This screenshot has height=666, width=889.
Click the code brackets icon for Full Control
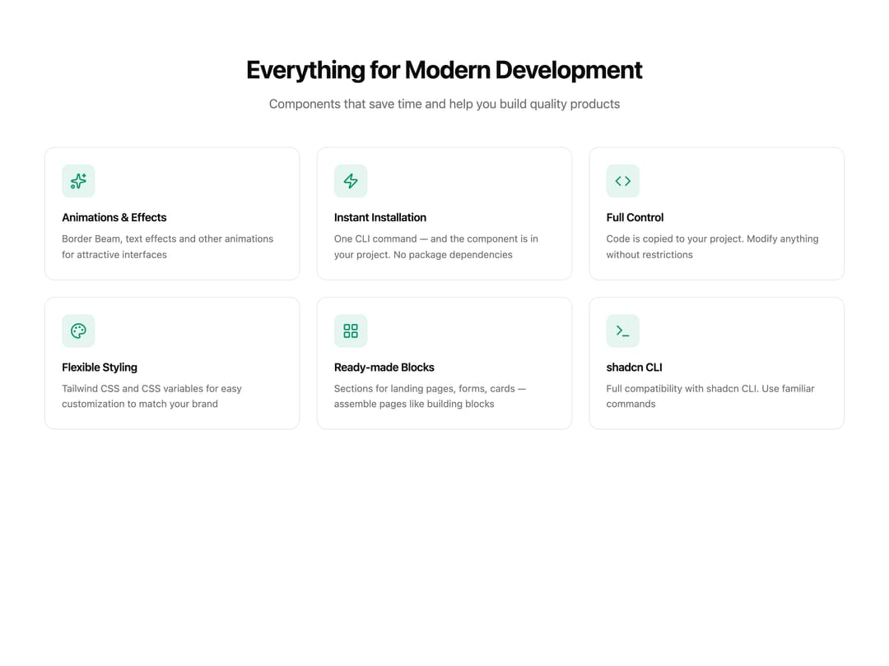pyautogui.click(x=622, y=181)
